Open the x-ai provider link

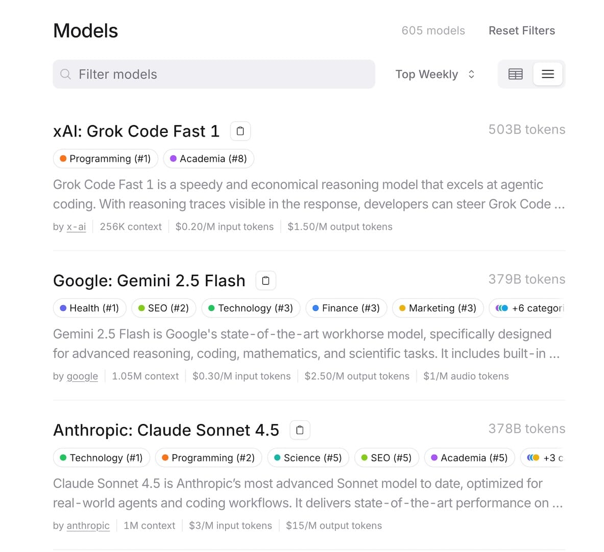pyautogui.click(x=77, y=227)
